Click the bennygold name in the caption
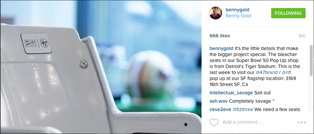The width and height of the screenshot is (314, 134). (x=221, y=48)
